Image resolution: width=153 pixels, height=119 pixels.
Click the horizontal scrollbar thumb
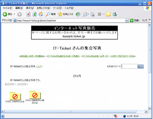pos(70,112)
